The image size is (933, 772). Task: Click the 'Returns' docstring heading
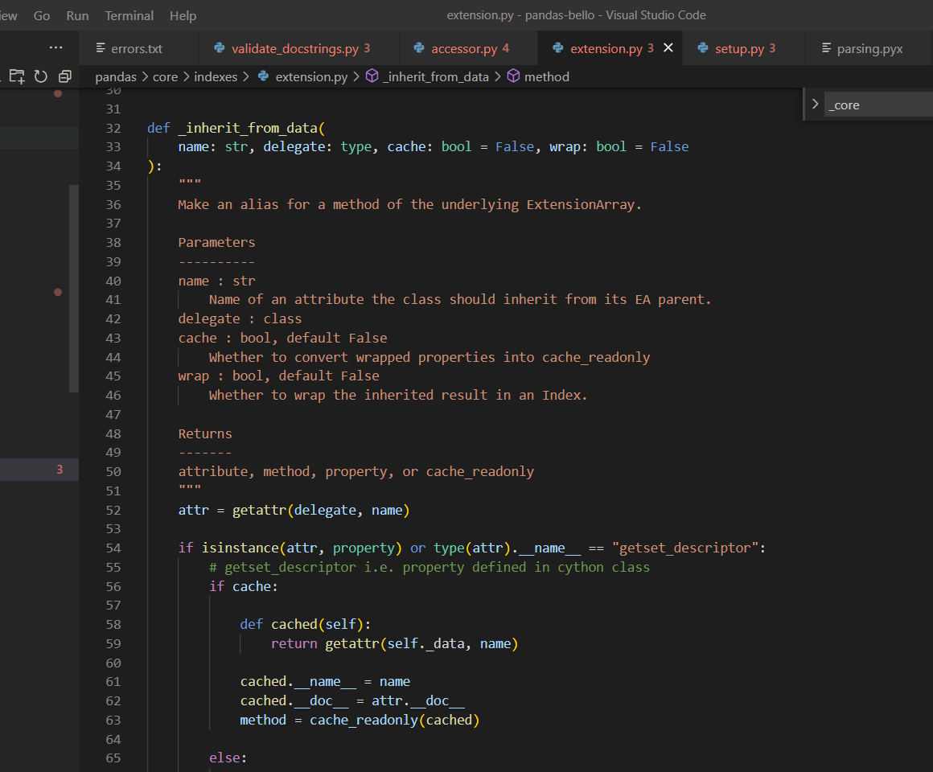pos(205,433)
